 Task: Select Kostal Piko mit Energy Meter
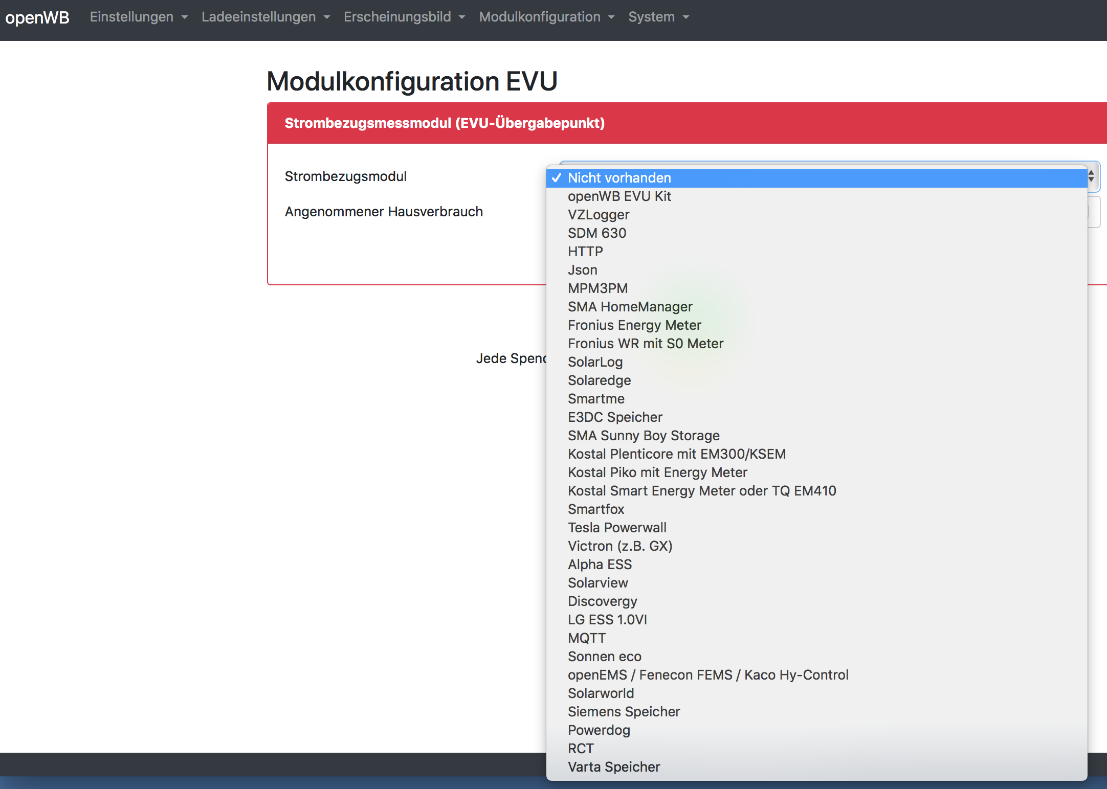pyautogui.click(x=657, y=472)
